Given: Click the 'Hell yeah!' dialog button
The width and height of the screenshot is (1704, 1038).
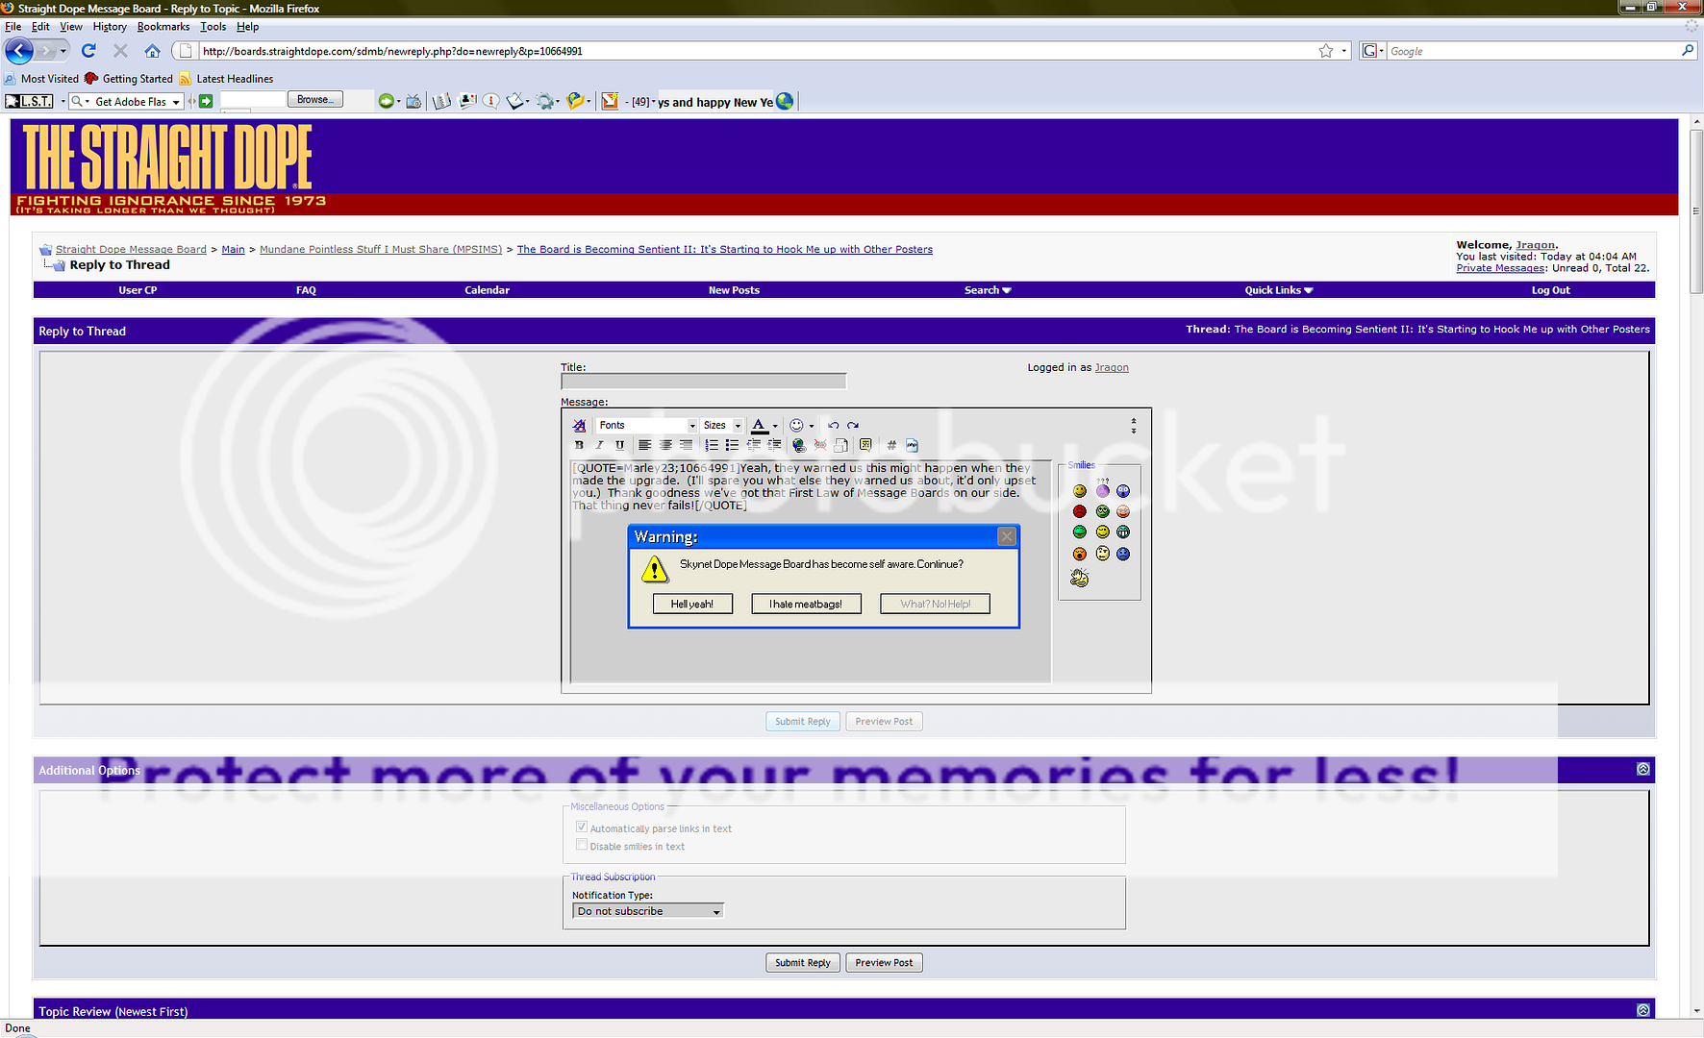Looking at the screenshot, I should (692, 604).
